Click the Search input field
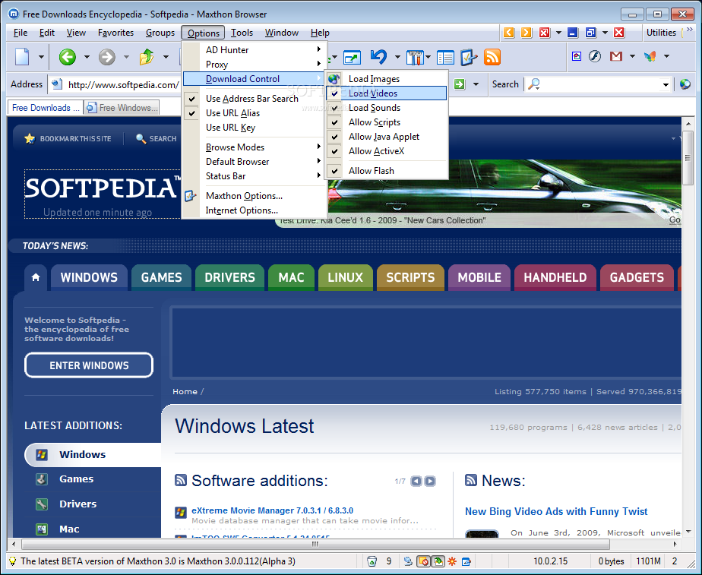The width and height of the screenshot is (702, 575). pyautogui.click(x=599, y=84)
